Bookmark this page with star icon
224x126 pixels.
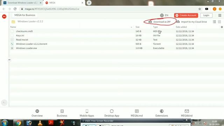click(x=199, y=9)
